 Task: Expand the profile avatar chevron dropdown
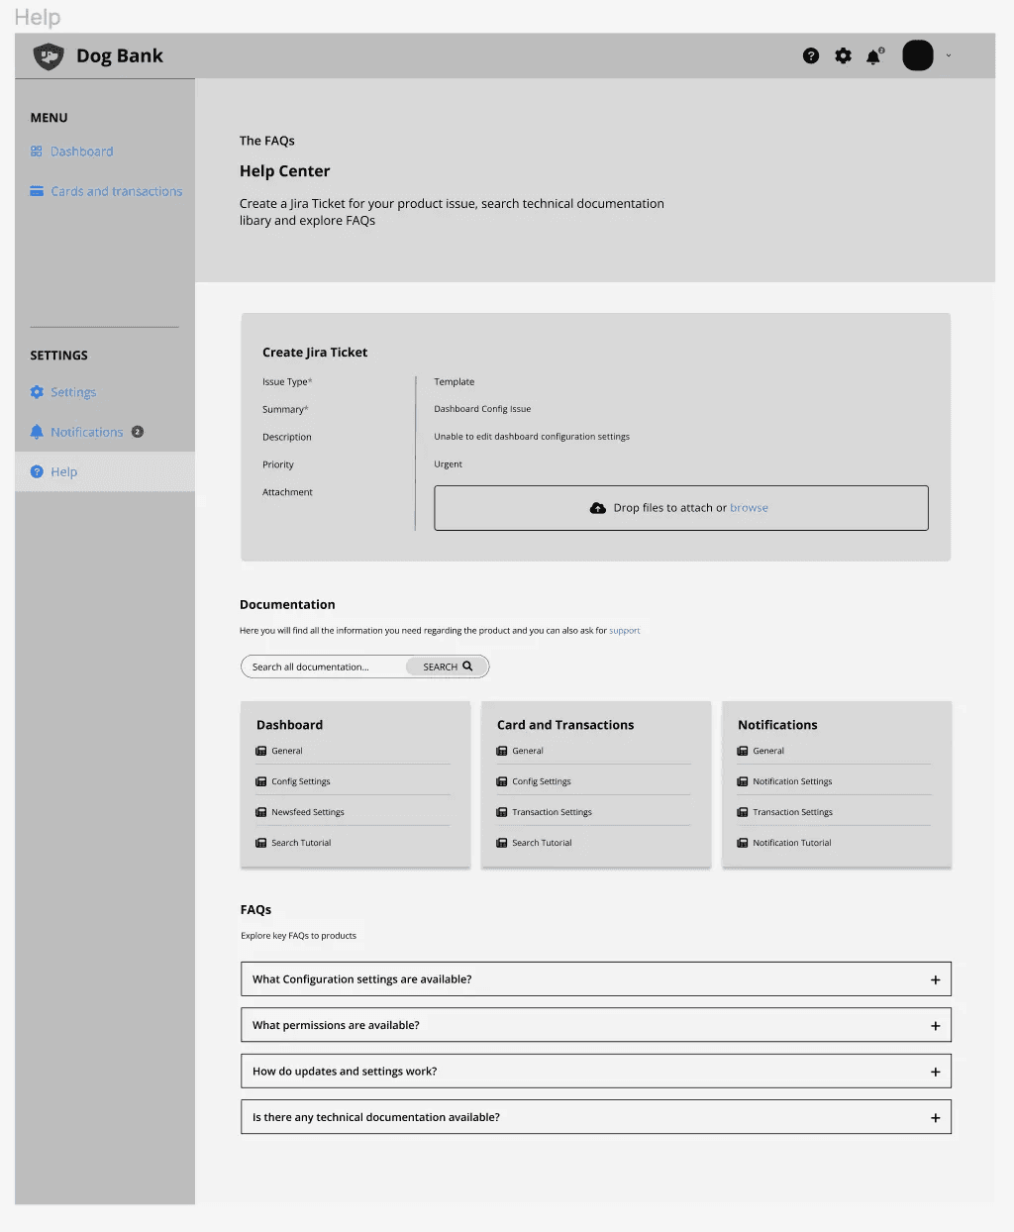(x=950, y=55)
